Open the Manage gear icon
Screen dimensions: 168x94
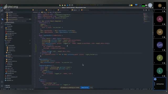(x=2, y=86)
